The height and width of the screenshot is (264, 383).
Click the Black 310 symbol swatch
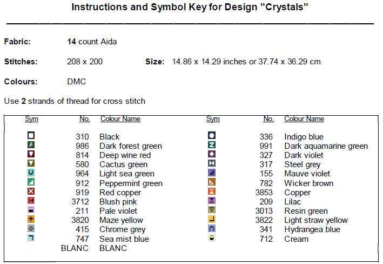pyautogui.click(x=31, y=136)
